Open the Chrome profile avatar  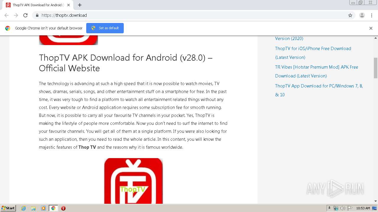tap(362, 15)
